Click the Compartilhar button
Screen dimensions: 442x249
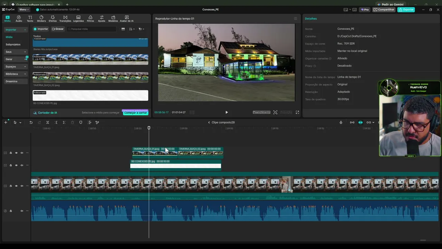coord(384,10)
